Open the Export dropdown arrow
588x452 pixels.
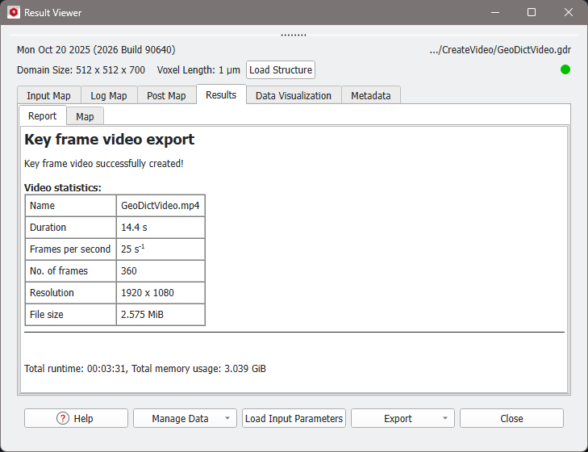[445, 418]
